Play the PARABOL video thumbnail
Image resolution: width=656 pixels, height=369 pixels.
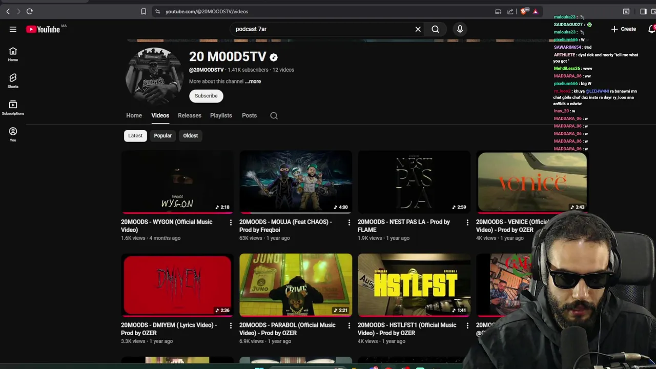point(296,285)
